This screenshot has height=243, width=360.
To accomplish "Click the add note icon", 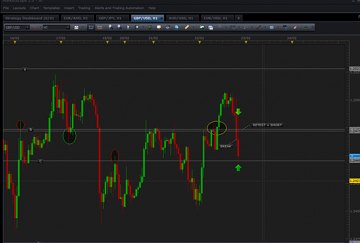I will pyautogui.click(x=159, y=27).
